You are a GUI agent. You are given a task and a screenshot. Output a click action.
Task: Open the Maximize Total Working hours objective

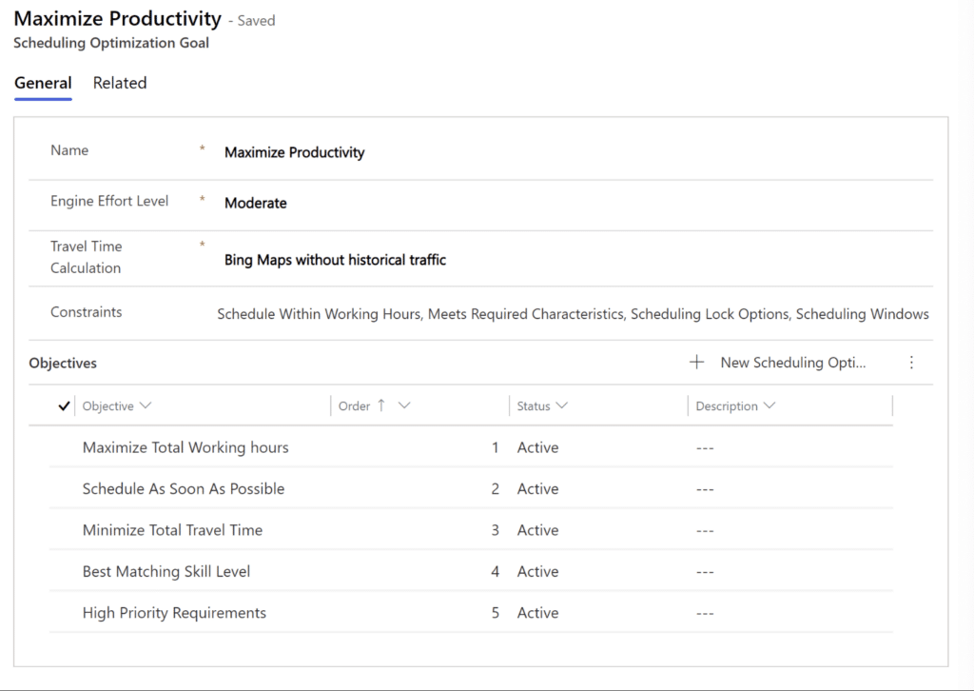pyautogui.click(x=185, y=447)
